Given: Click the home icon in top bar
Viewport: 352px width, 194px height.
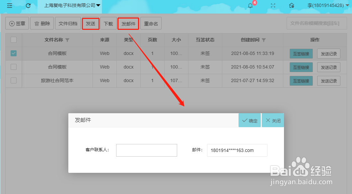Looking at the screenshot, I should tap(292, 6).
